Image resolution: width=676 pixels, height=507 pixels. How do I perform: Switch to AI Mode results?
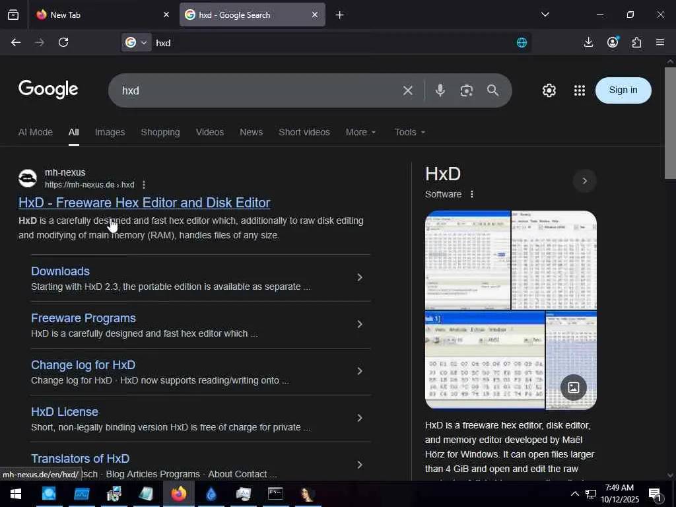(x=36, y=132)
